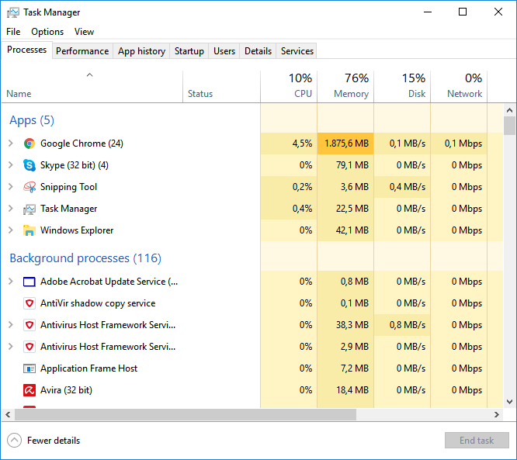Click the Task Manager icon in the Apps list

29,209
